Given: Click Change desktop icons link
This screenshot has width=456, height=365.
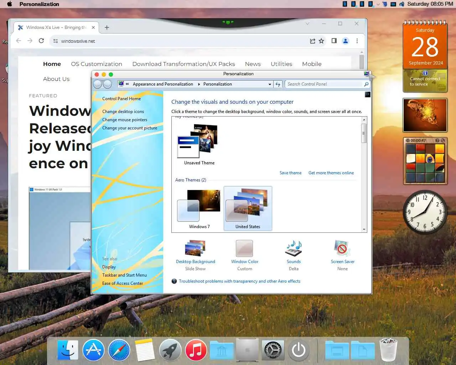Looking at the screenshot, I should pos(123,112).
